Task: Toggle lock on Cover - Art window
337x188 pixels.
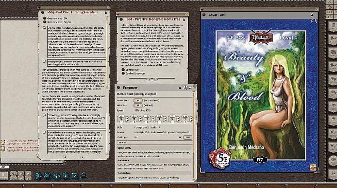Action: (x=312, y=15)
